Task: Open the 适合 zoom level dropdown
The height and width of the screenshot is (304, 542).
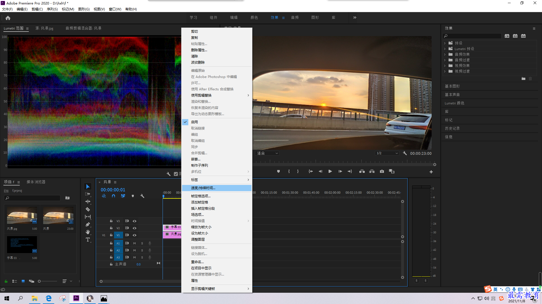Action: point(267,153)
